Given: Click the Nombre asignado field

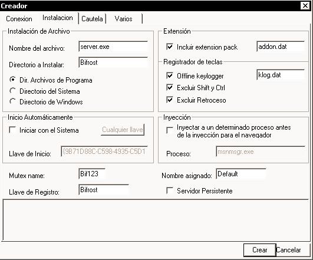Looking at the screenshot, I should [241, 174].
